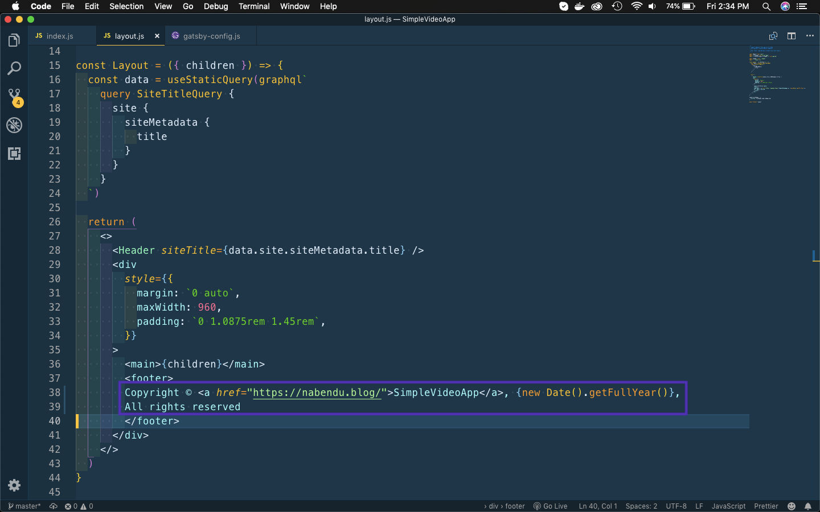Click the siteTitle attribute on Header line
This screenshot has height=512, width=820.
click(188, 250)
